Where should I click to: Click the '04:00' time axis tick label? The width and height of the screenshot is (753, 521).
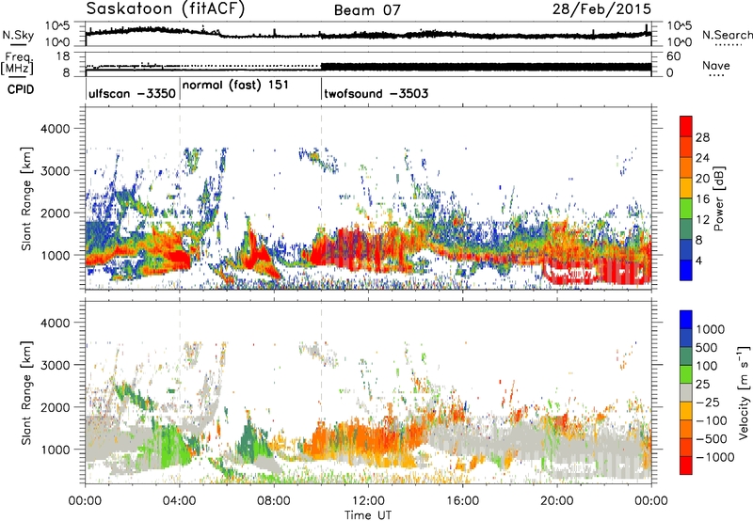pos(180,501)
